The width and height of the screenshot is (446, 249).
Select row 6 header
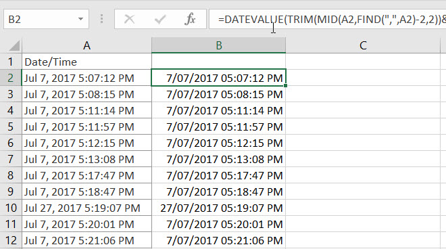11,143
